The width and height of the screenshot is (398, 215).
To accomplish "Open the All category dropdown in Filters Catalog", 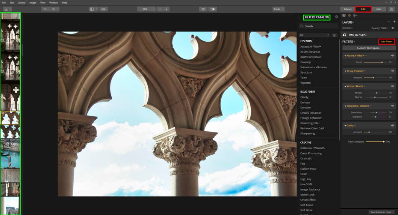I will [x=315, y=35].
